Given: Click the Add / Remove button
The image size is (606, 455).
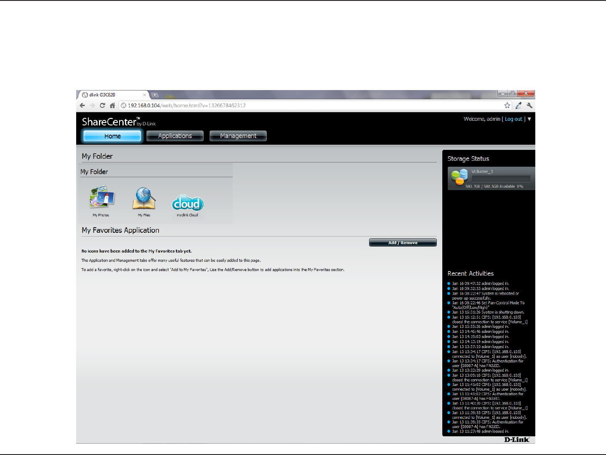Looking at the screenshot, I should point(403,242).
